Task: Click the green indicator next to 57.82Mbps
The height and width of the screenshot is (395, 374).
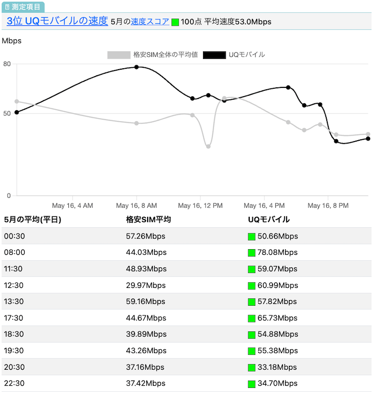Action: tap(252, 302)
